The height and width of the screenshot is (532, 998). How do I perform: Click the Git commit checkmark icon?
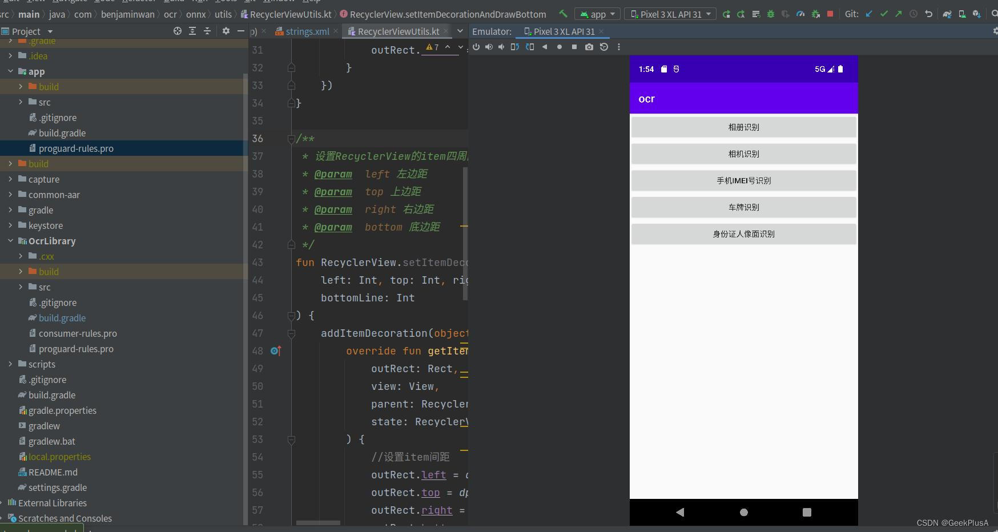[x=884, y=14]
